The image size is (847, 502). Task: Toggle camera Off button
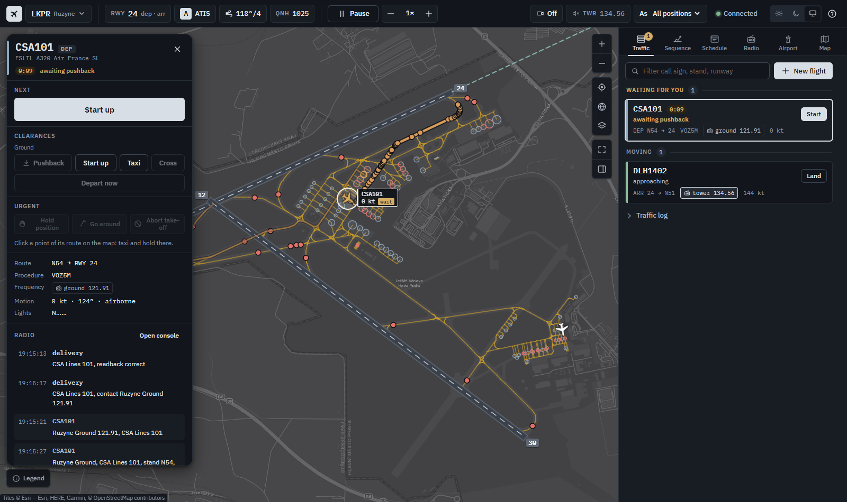(547, 14)
